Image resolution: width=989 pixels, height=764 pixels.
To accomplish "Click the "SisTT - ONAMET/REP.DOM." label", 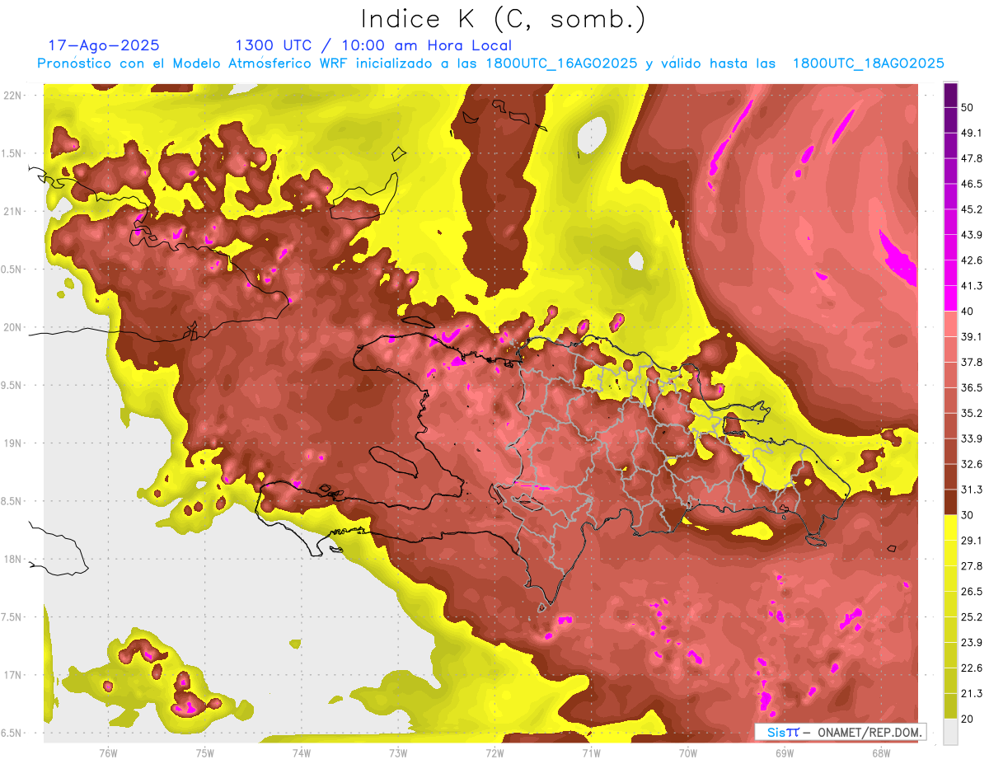I will click(840, 732).
